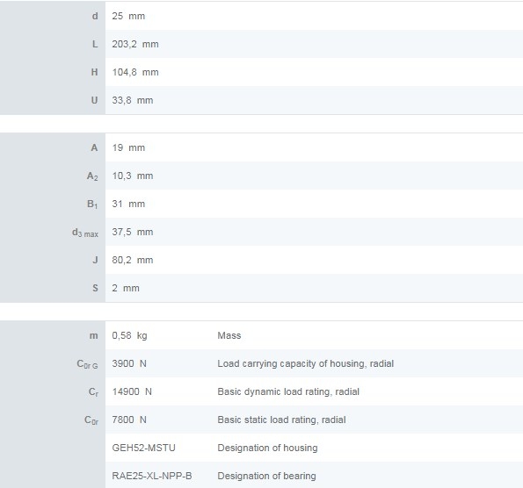Click the bearing designation RAE25-XL-NPP-B
Viewport: 523px width, 488px height.
(x=152, y=476)
